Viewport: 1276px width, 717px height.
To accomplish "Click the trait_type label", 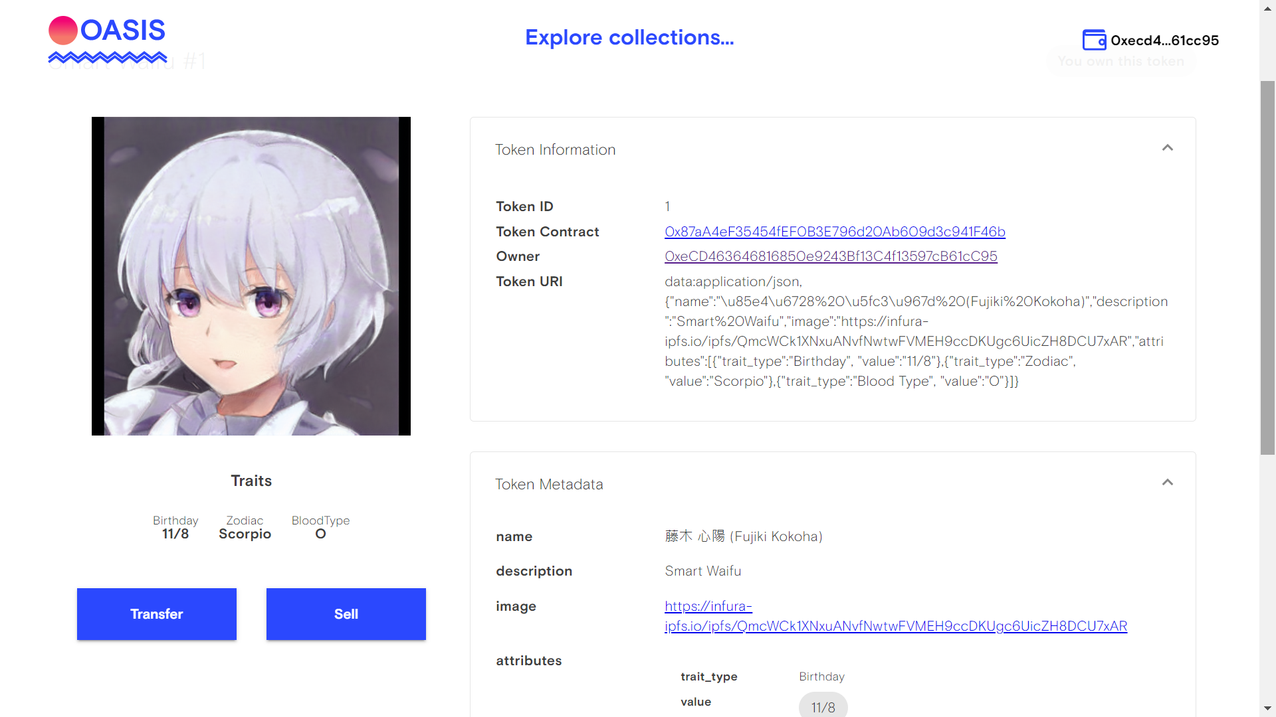I will click(709, 677).
